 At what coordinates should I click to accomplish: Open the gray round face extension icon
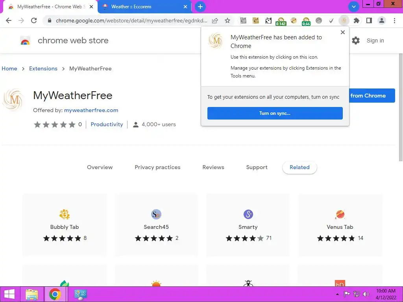pyautogui.click(x=319, y=20)
